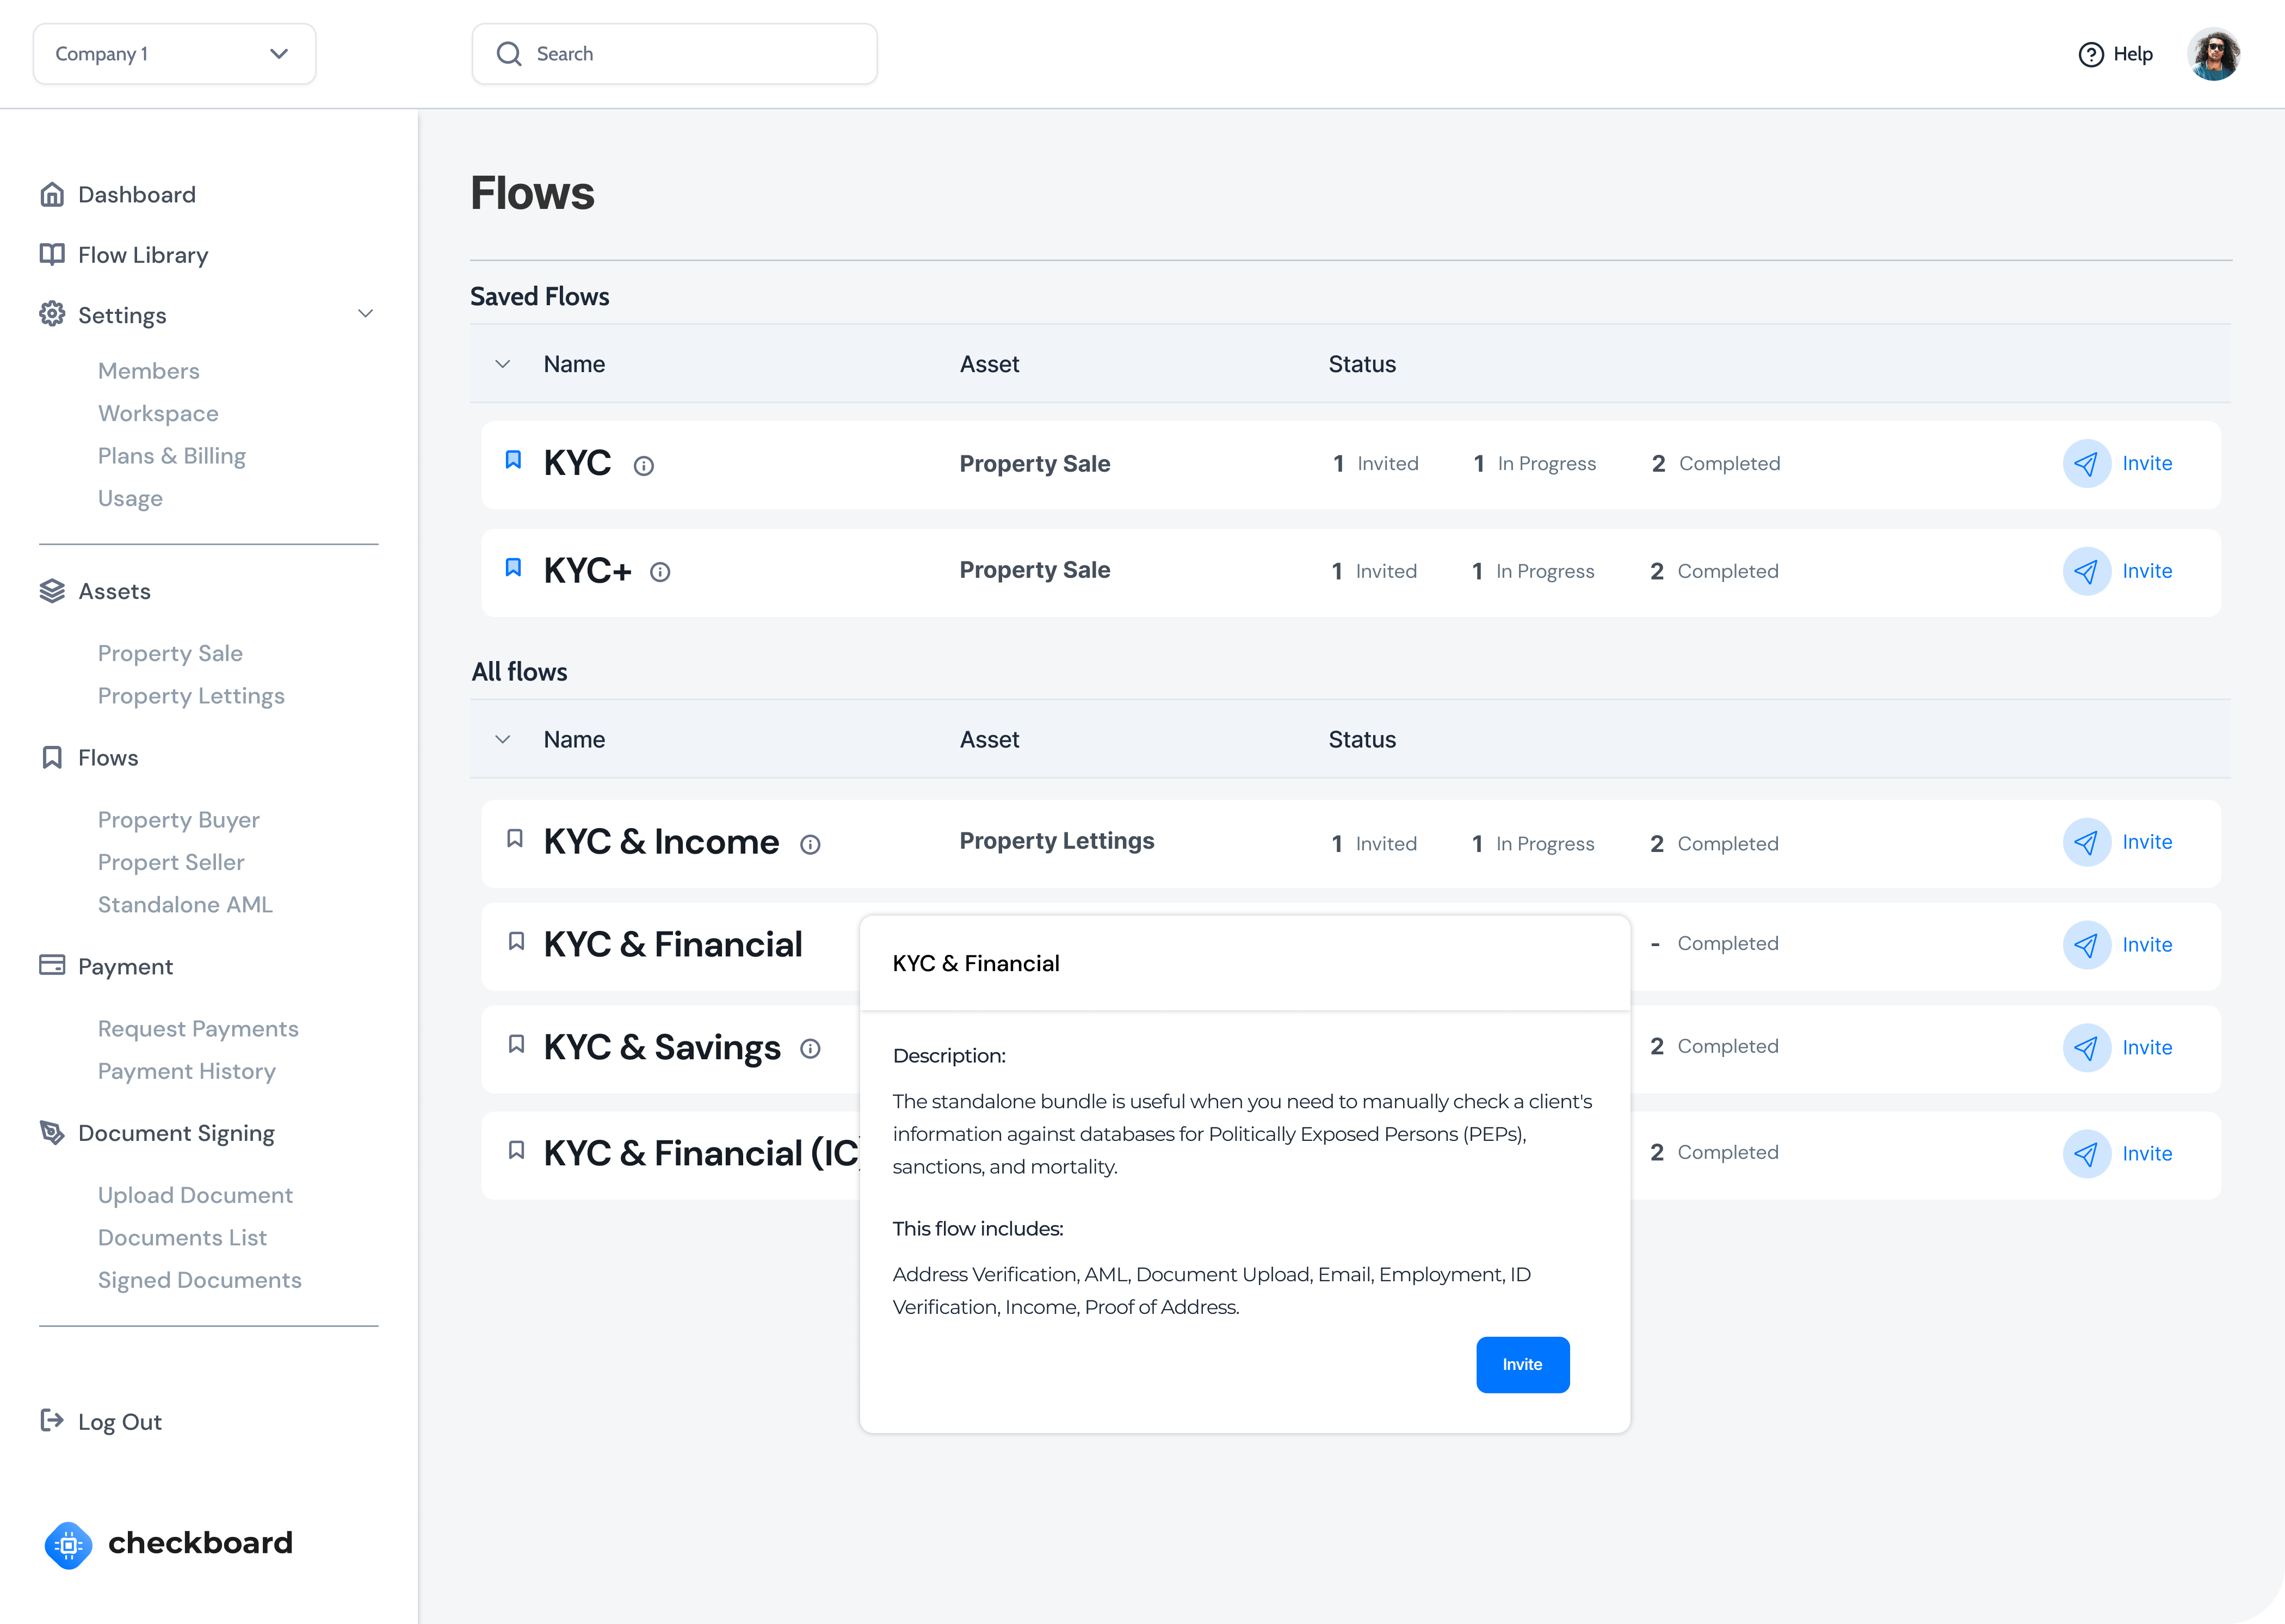Click paper plane icon in KYC & Savings row
Screen dimensions: 2285x1624
click(x=2087, y=1048)
